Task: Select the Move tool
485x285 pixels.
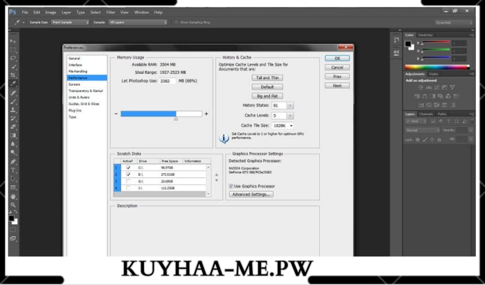Action: pos(13,41)
